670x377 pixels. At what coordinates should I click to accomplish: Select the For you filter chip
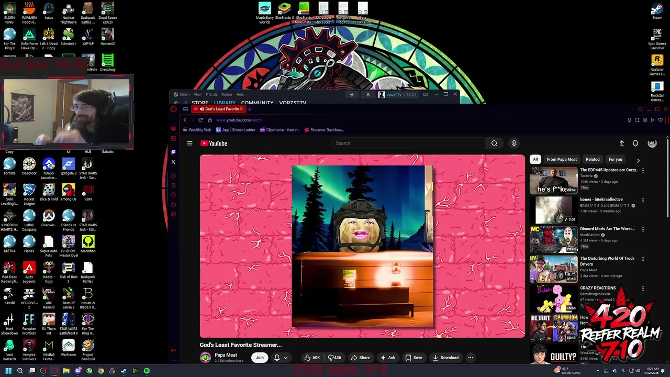point(615,159)
